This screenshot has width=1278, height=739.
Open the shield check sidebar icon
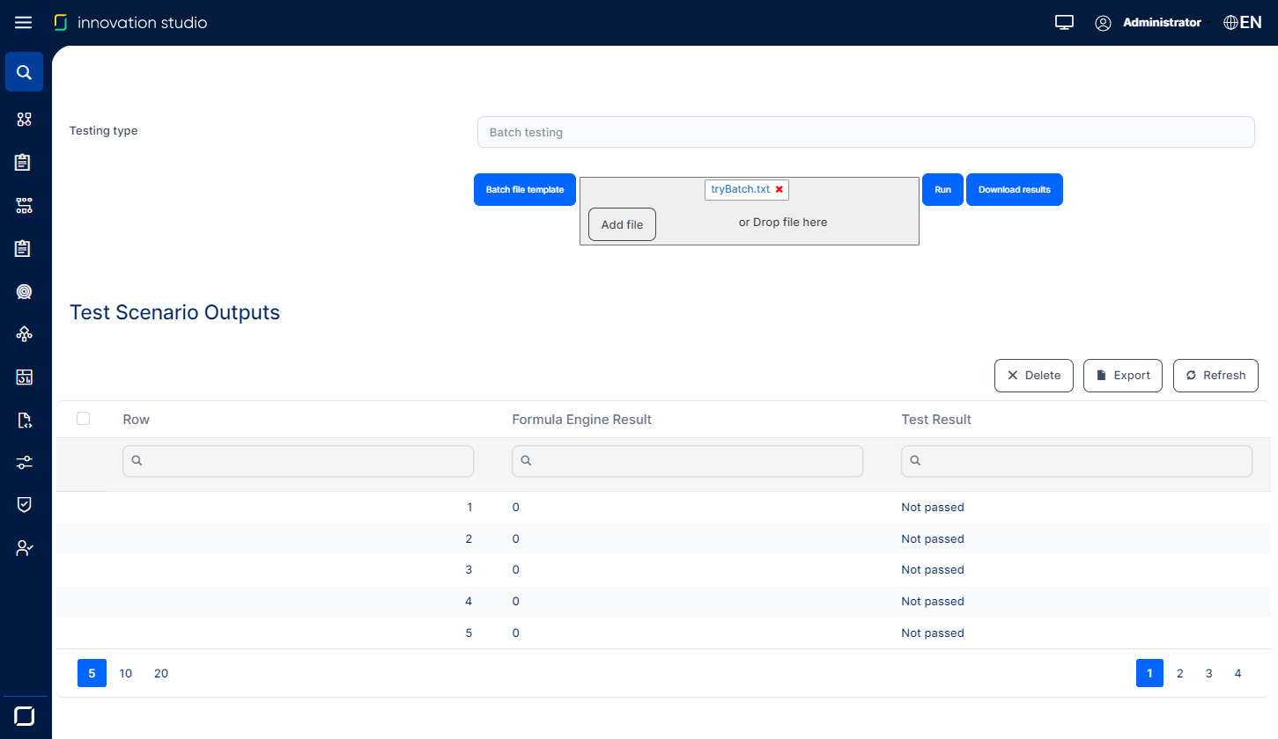click(x=25, y=504)
